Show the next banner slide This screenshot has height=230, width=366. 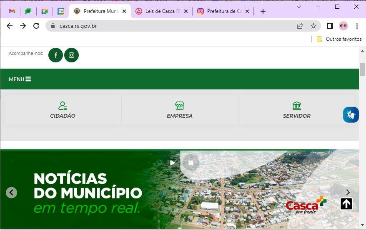coord(348,192)
